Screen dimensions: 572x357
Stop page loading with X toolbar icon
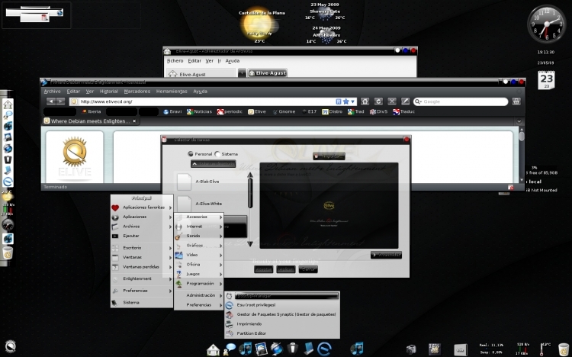pyautogui.click(x=392, y=101)
